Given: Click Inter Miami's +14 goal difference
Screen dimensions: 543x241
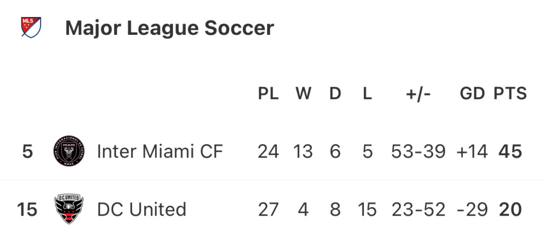Looking at the screenshot, I should click(x=472, y=152).
